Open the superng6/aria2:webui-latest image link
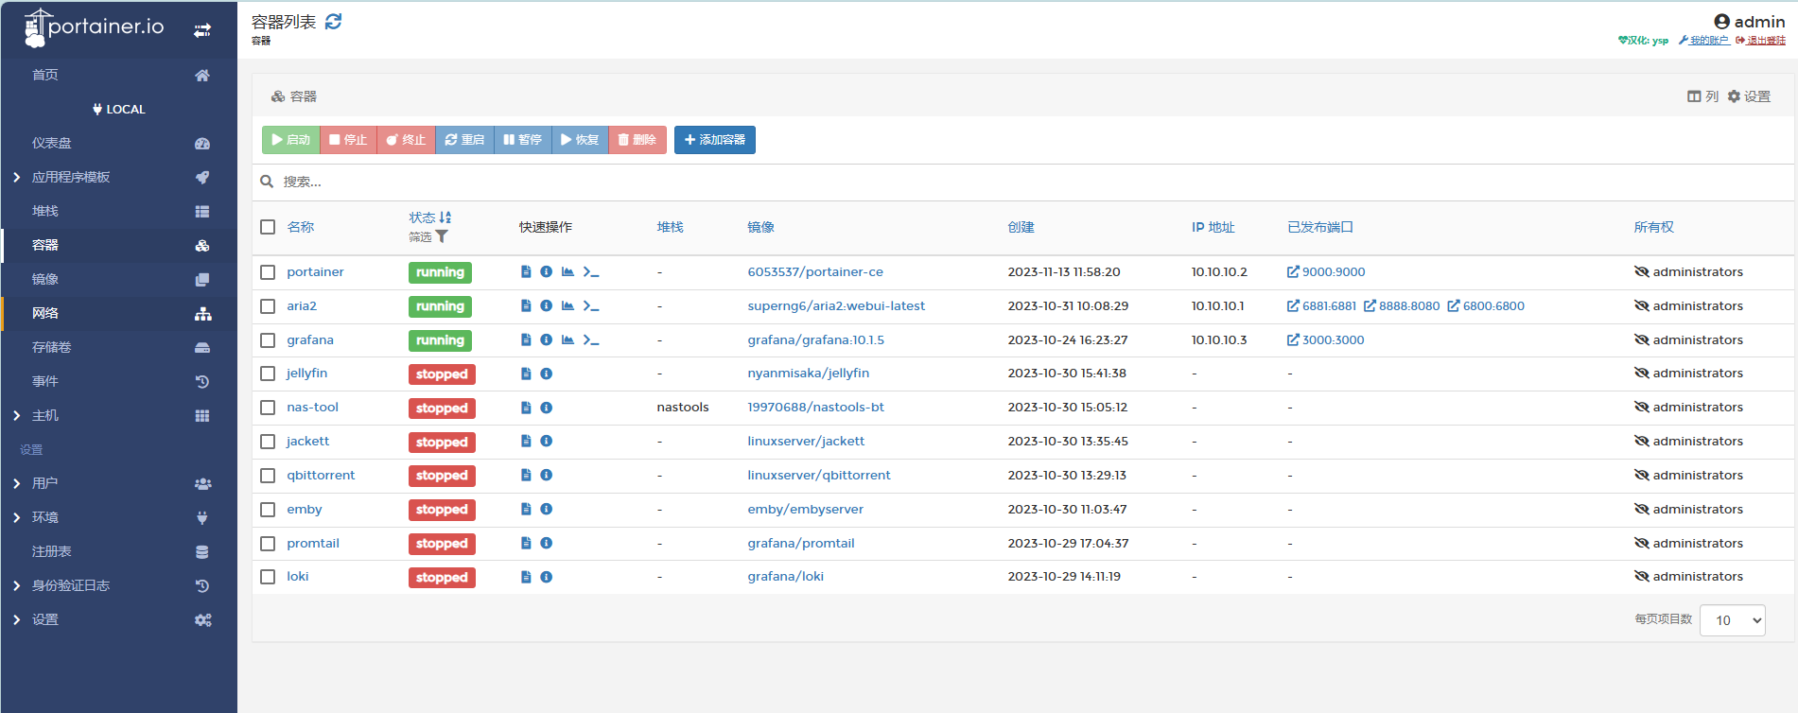1798x713 pixels. (x=836, y=305)
